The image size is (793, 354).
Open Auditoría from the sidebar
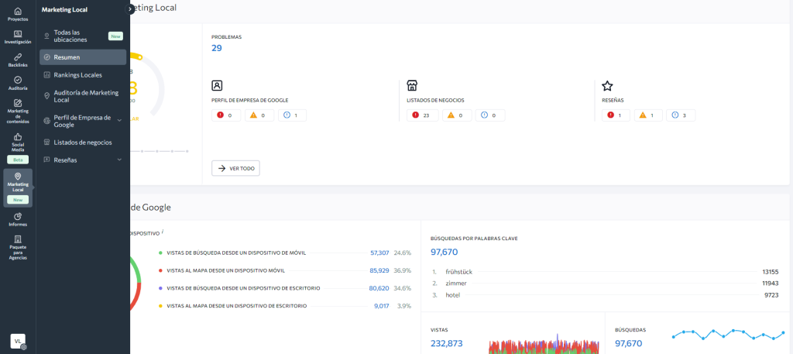pos(17,83)
